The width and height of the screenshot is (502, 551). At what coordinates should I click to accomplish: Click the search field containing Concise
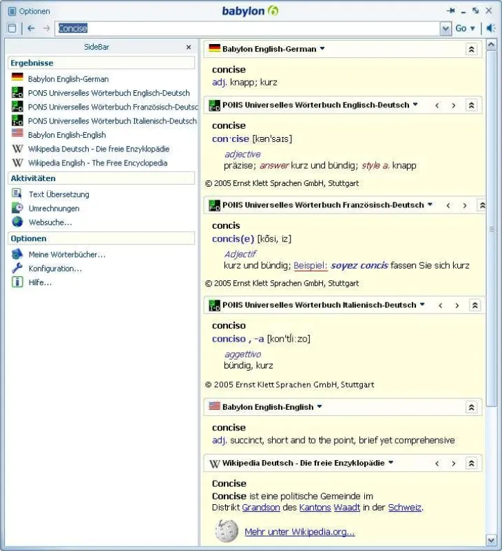pos(247,28)
